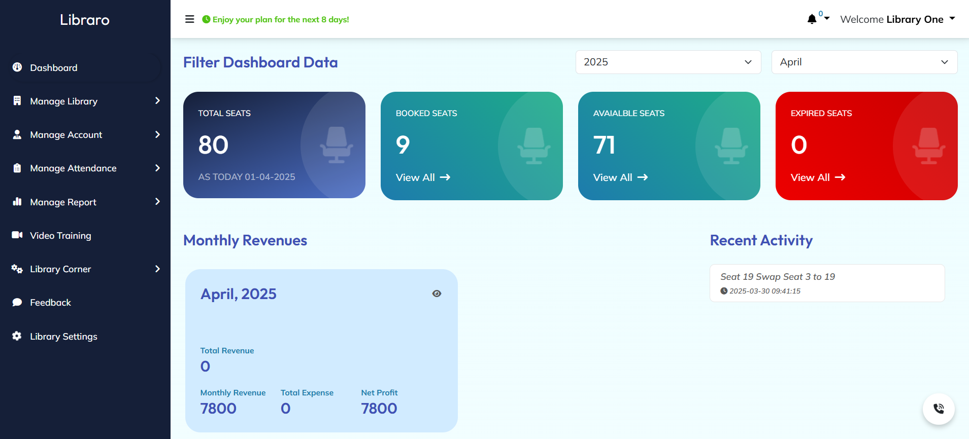
Task: Click the April, 2025 card heading
Action: 239,294
